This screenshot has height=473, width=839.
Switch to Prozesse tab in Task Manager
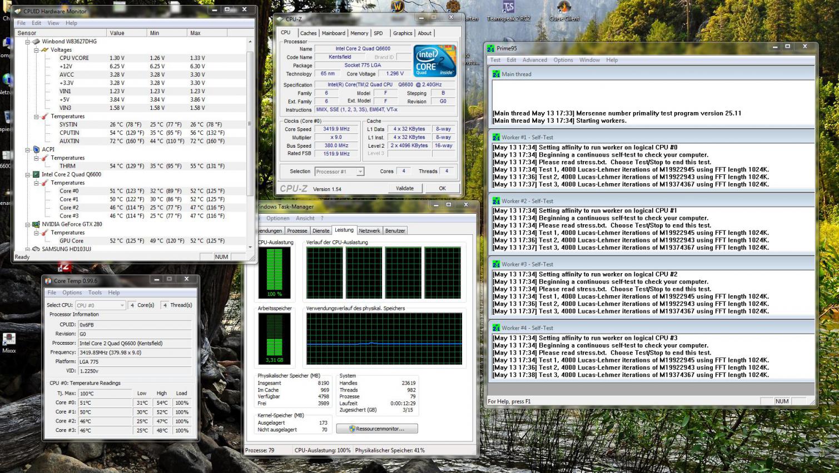297,231
